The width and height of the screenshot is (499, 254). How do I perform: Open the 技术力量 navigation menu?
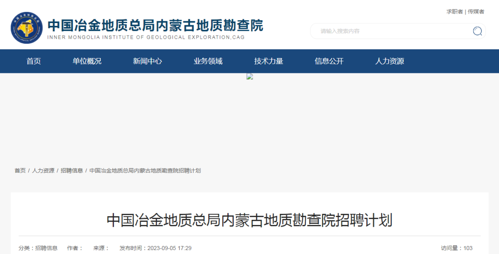[268, 61]
